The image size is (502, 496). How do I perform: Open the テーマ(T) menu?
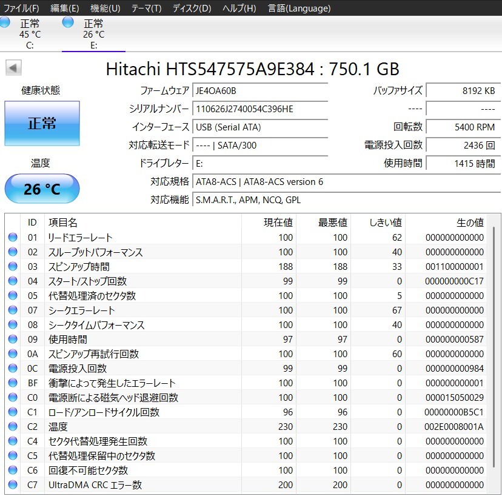click(146, 8)
